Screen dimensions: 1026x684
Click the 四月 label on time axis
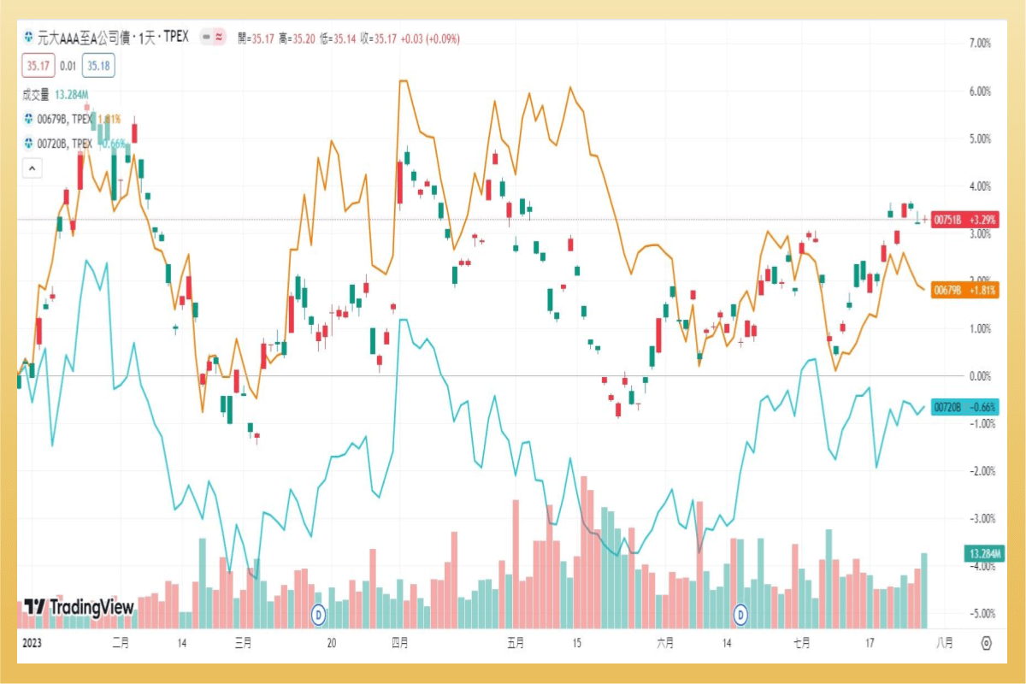399,642
